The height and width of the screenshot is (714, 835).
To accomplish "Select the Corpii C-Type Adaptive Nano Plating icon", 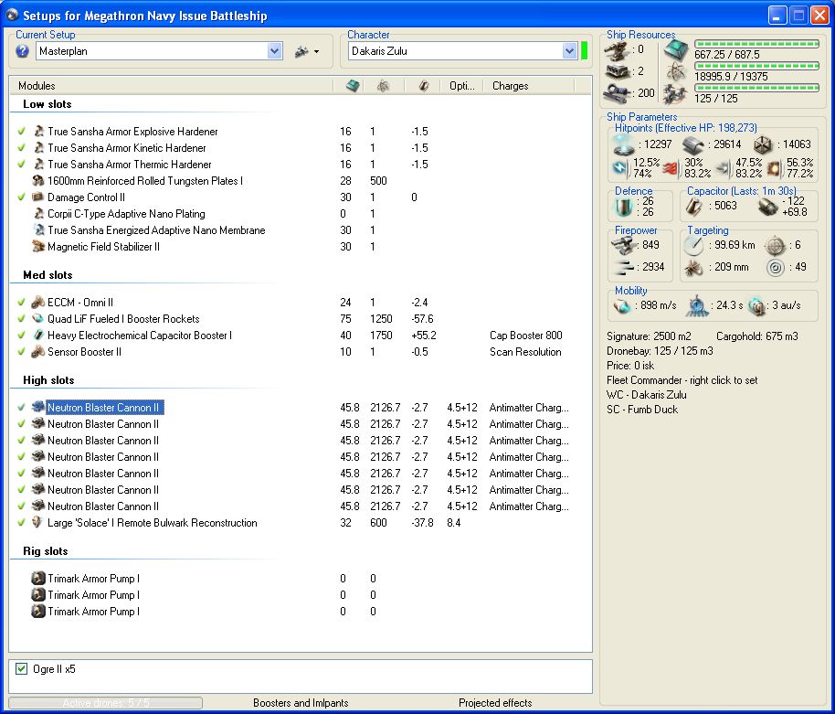I will pos(37,214).
